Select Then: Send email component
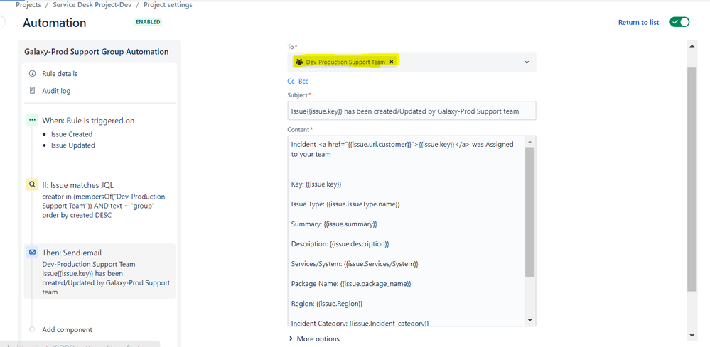 pyautogui.click(x=99, y=271)
